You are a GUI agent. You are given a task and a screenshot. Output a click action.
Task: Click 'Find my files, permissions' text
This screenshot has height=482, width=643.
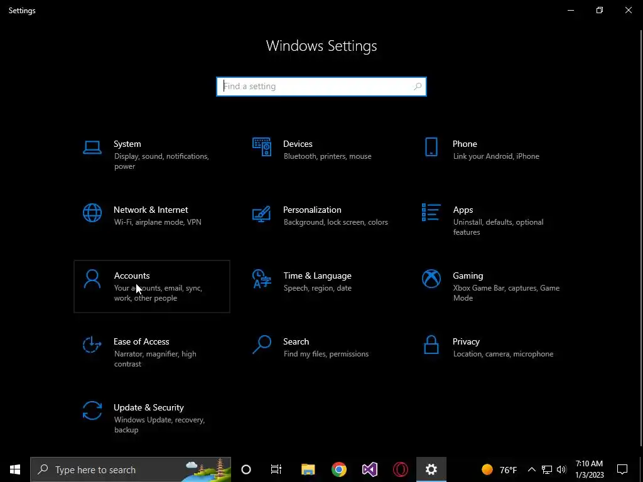(326, 354)
